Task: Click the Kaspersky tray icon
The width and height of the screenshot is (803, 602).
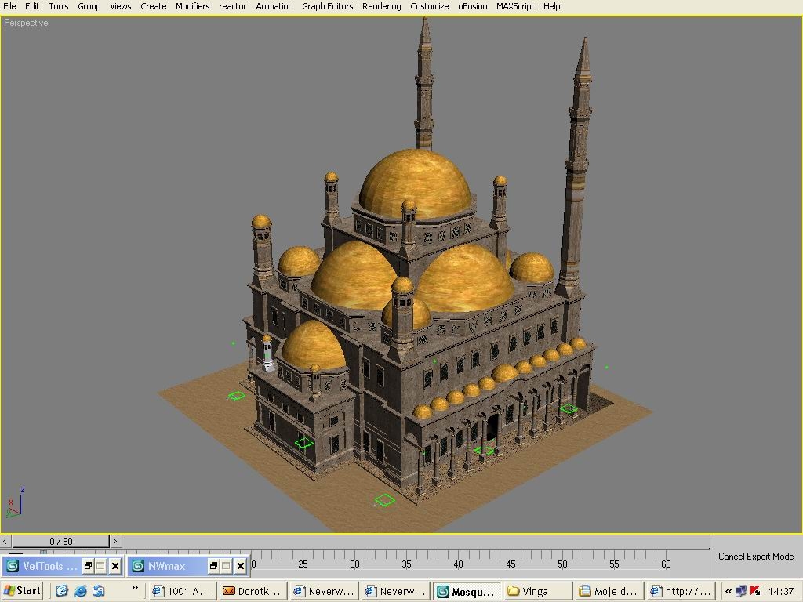Action: [x=755, y=591]
